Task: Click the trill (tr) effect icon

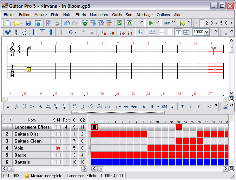Action: tap(144, 106)
